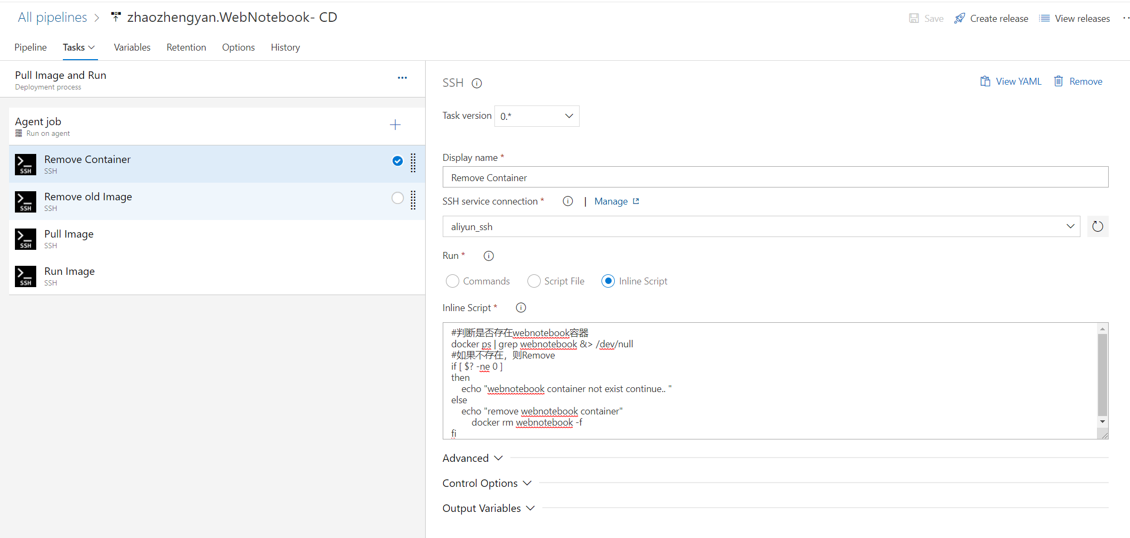Click the Create release rocket icon
The width and height of the screenshot is (1130, 538).
(960, 18)
